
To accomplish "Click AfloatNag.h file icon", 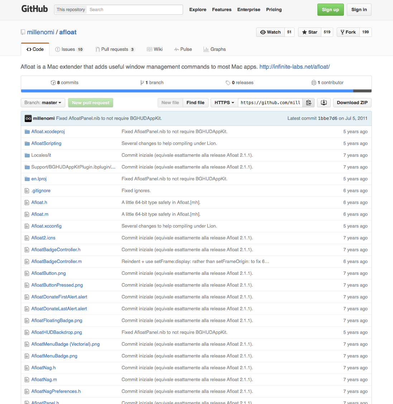I will pos(27,368).
